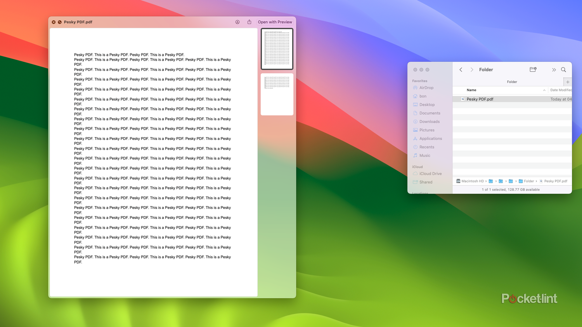Go back in the Finder window
Image resolution: width=582 pixels, height=327 pixels.
461,70
